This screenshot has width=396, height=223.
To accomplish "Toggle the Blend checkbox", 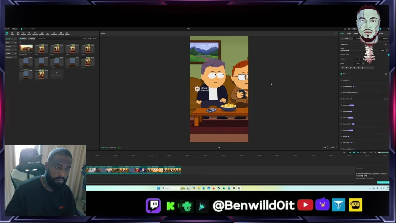I will coord(341,74).
